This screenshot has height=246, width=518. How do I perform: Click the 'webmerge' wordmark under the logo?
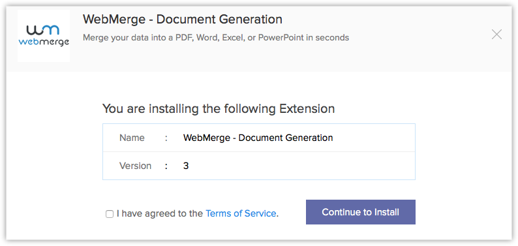pos(44,42)
